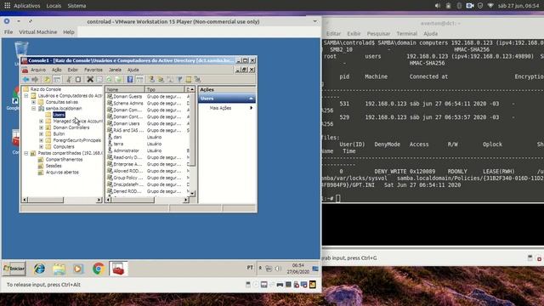Select the Domain Guests group row
The height and width of the screenshot is (306, 544).
click(x=127, y=96)
